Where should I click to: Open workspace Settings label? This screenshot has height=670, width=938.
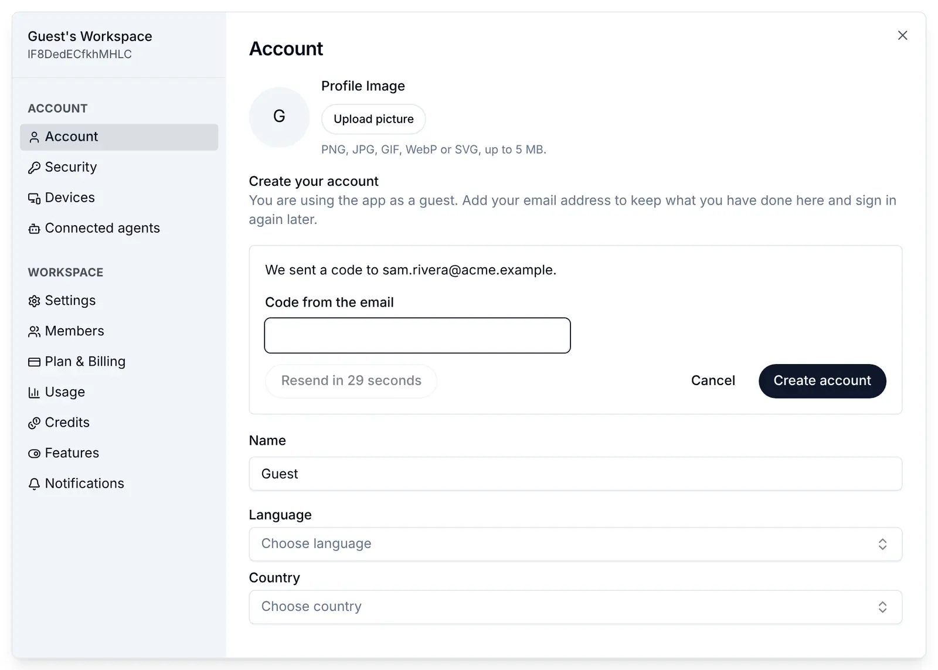tap(70, 301)
